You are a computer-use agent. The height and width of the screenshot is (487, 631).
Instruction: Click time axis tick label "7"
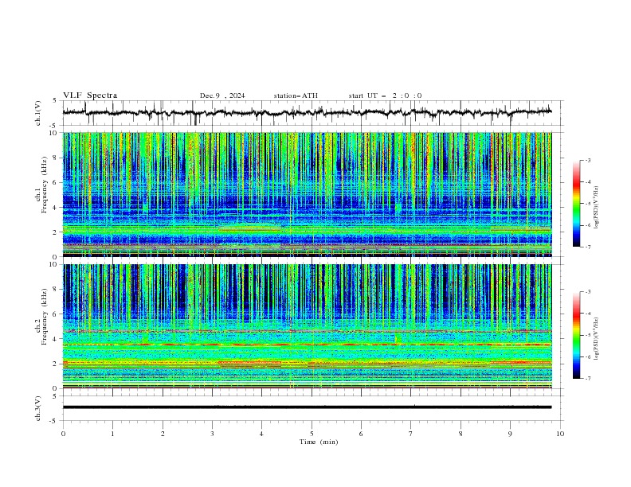[x=411, y=434]
